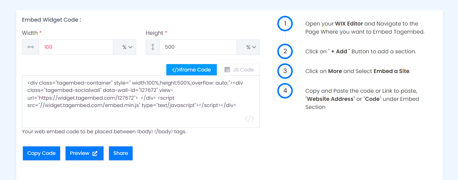The width and height of the screenshot is (458, 180).
Task: Click the vertical height arrow icon
Action: (152, 47)
